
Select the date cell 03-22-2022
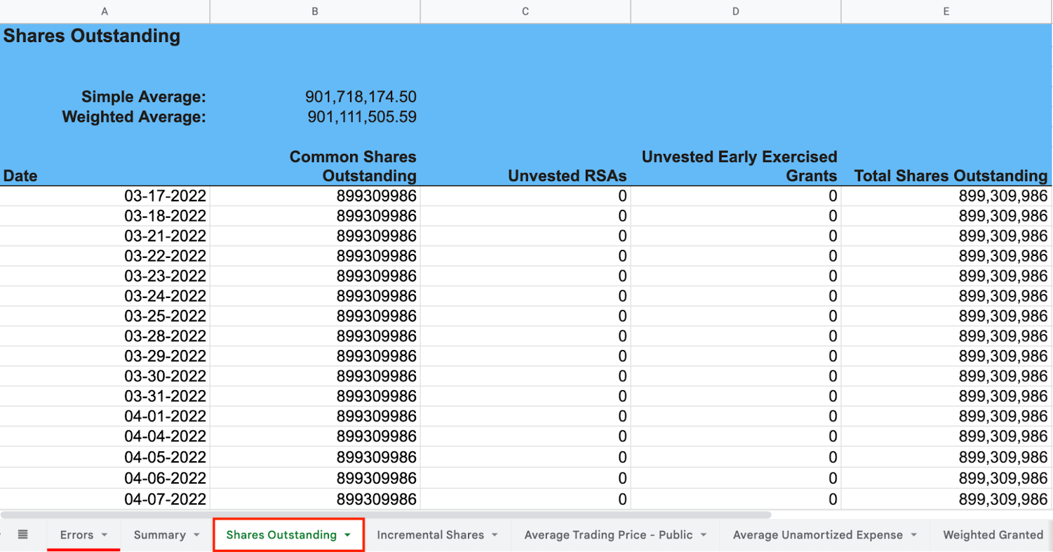point(105,256)
